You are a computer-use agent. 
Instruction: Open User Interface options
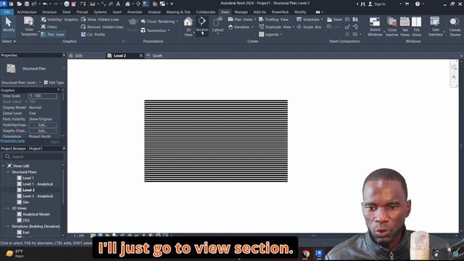(x=436, y=27)
